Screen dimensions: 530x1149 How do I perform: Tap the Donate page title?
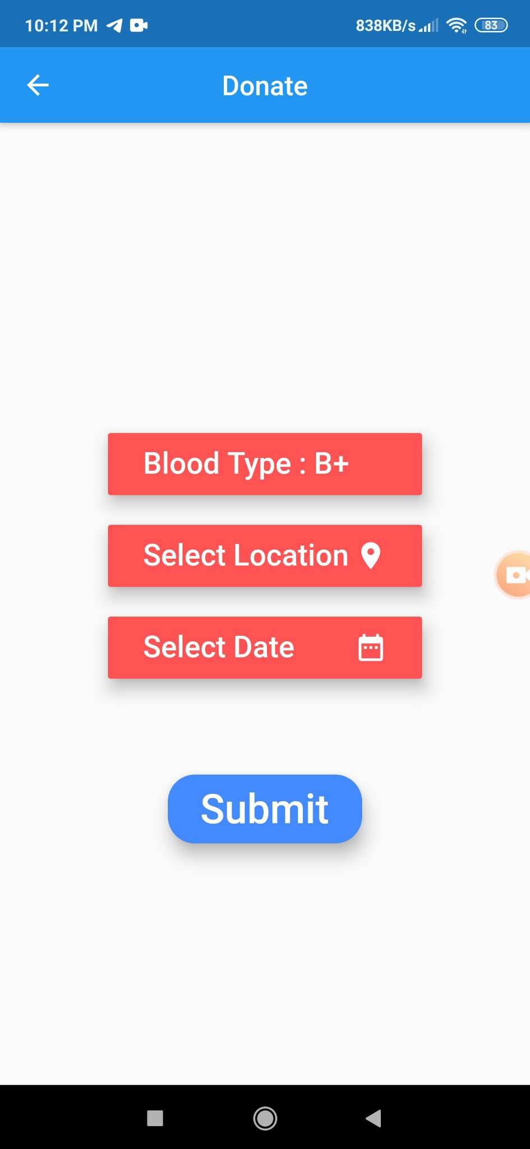(265, 86)
